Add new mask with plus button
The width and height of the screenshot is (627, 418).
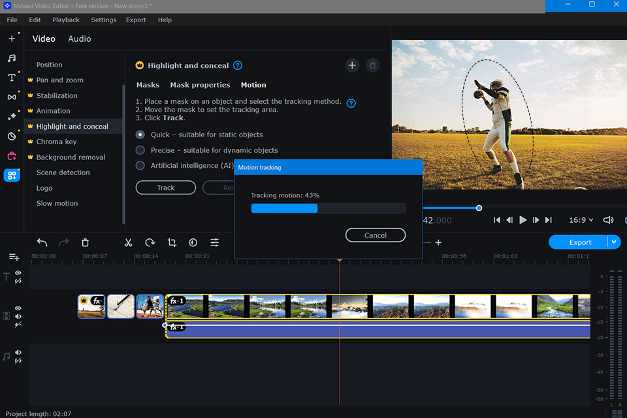(352, 65)
